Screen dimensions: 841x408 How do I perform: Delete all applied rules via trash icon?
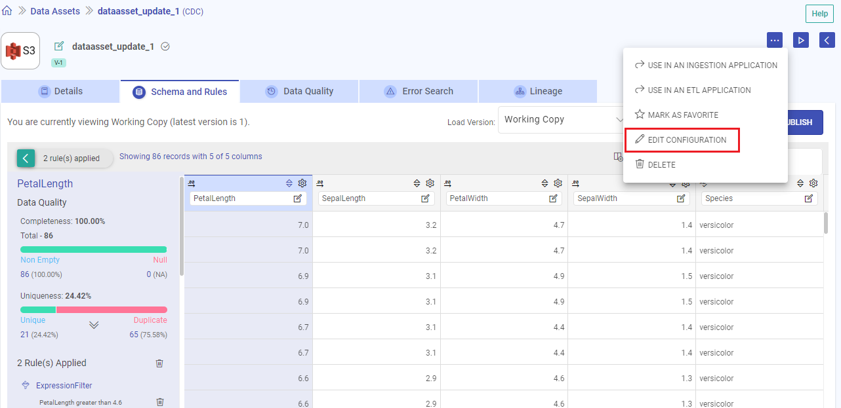[x=159, y=363]
